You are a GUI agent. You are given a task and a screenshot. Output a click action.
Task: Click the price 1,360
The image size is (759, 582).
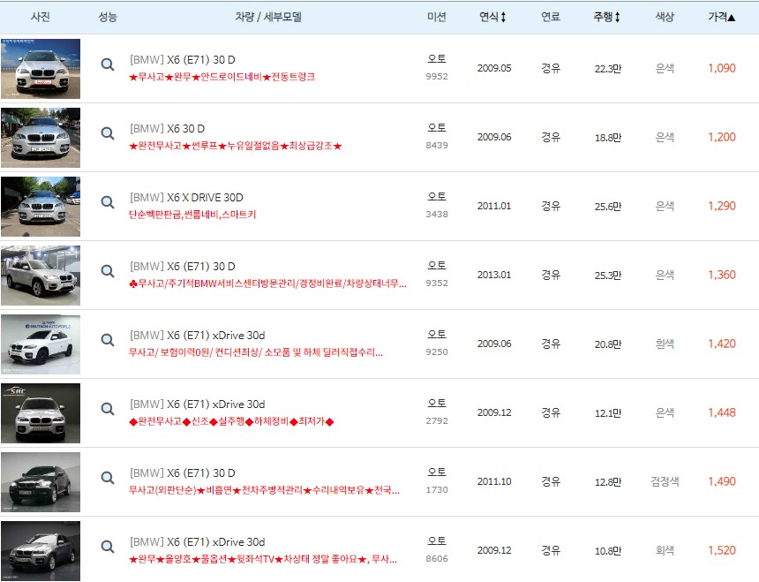[722, 275]
